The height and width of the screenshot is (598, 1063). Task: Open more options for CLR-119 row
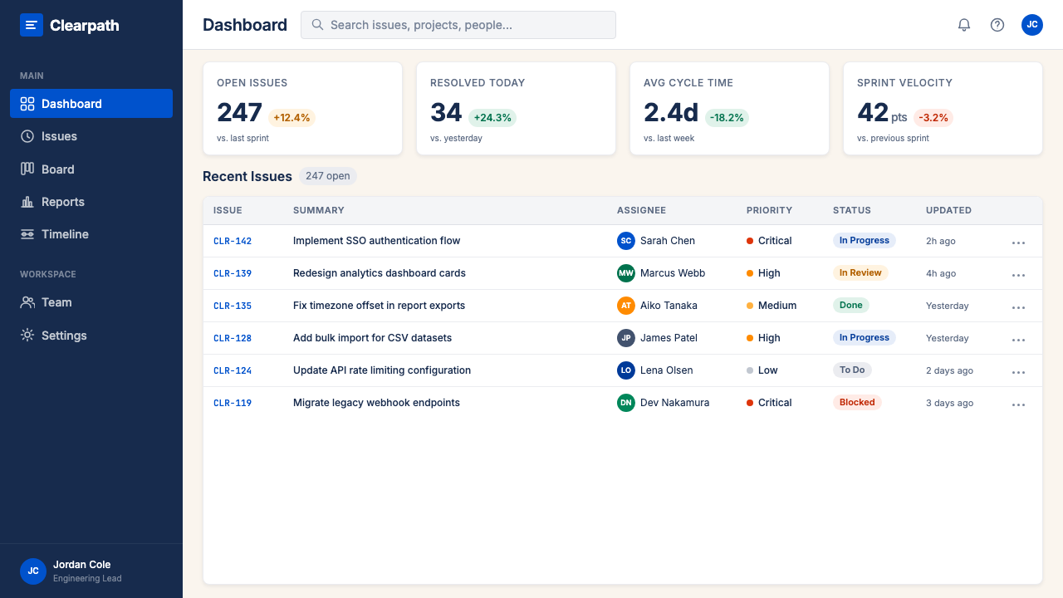1019,404
